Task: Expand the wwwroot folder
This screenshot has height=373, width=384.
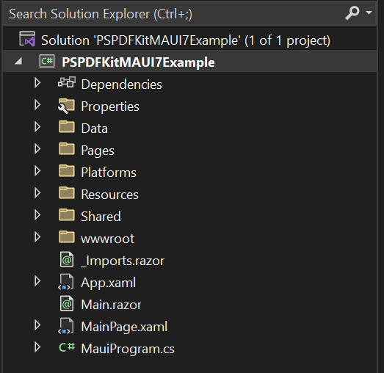Action: [37, 237]
